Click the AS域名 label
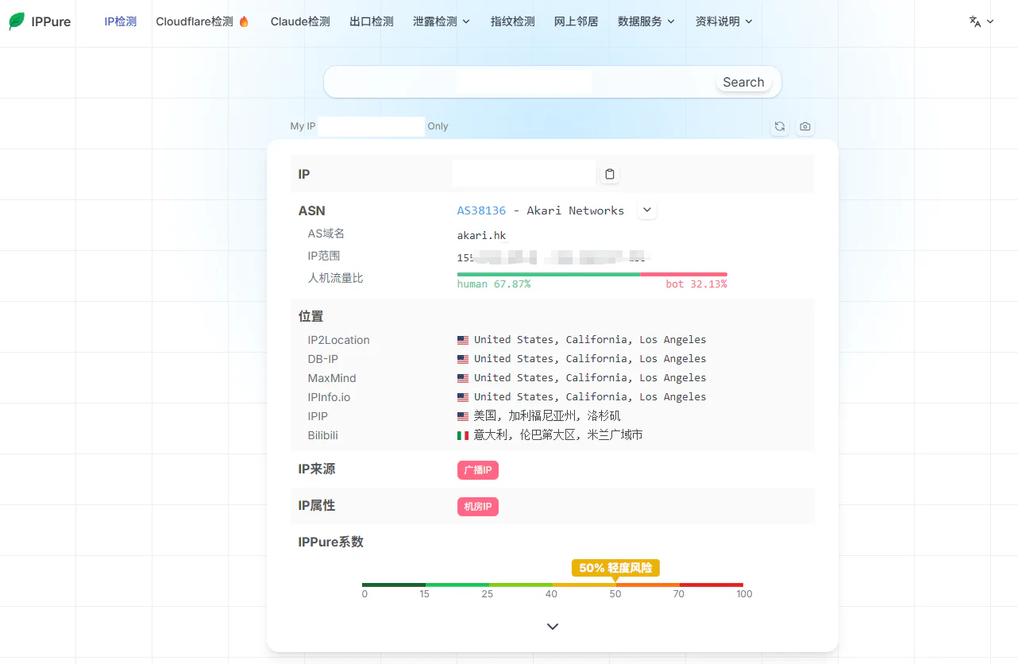This screenshot has width=1018, height=664. (326, 234)
